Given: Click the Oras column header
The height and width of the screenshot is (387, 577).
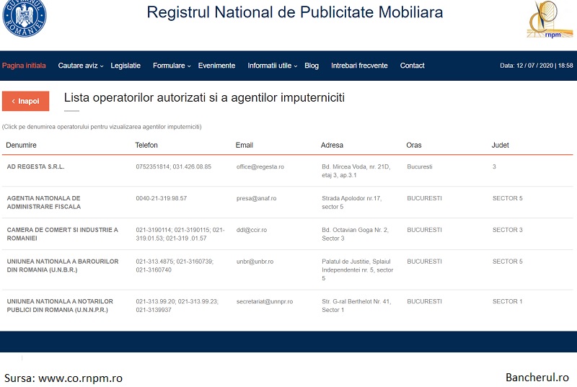Looking at the screenshot, I should tap(414, 145).
